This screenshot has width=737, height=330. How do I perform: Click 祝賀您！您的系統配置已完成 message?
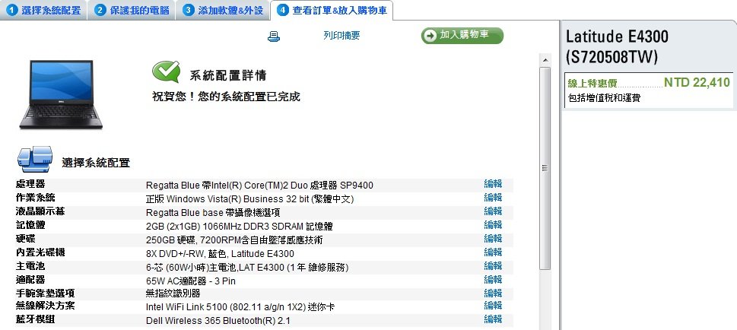click(x=226, y=97)
